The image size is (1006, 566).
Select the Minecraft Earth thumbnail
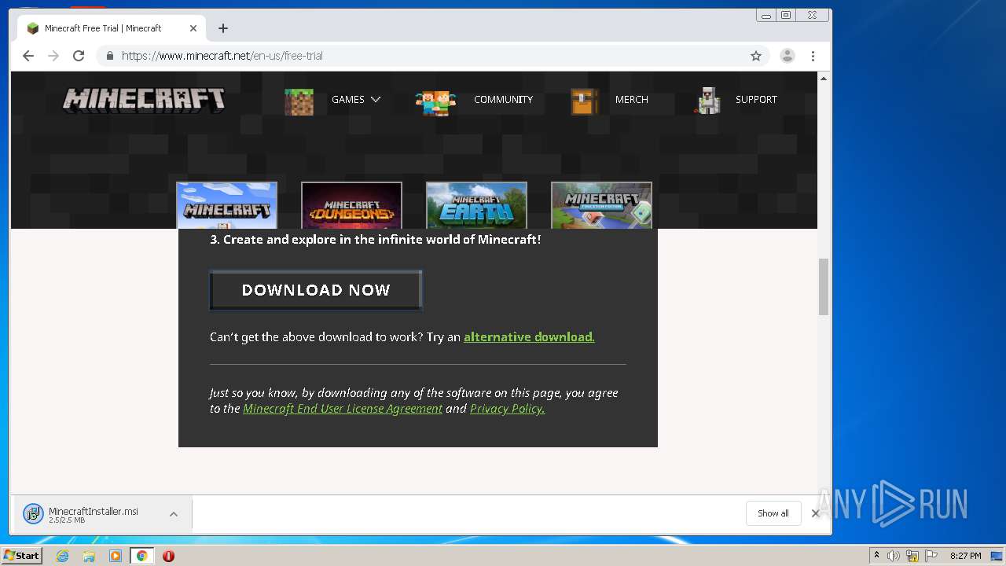[476, 205]
